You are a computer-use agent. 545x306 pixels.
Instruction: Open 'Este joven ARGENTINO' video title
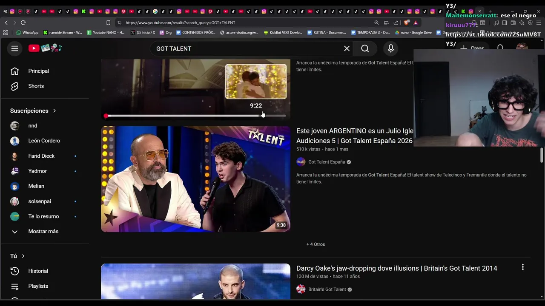(x=355, y=136)
